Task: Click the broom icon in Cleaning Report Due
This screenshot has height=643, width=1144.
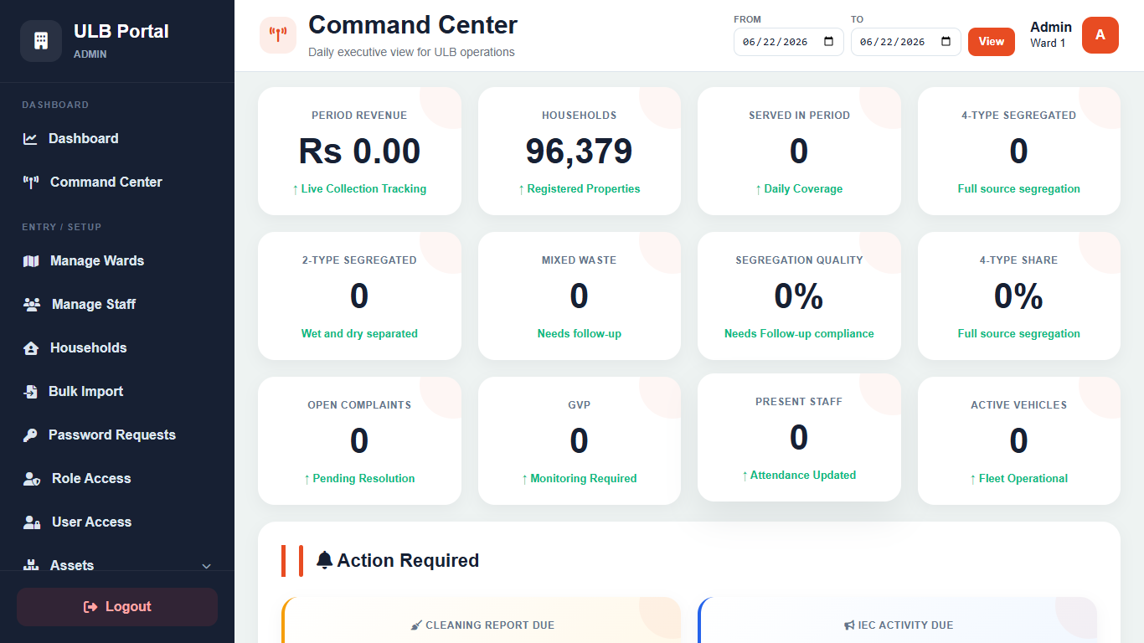Action: tap(416, 625)
